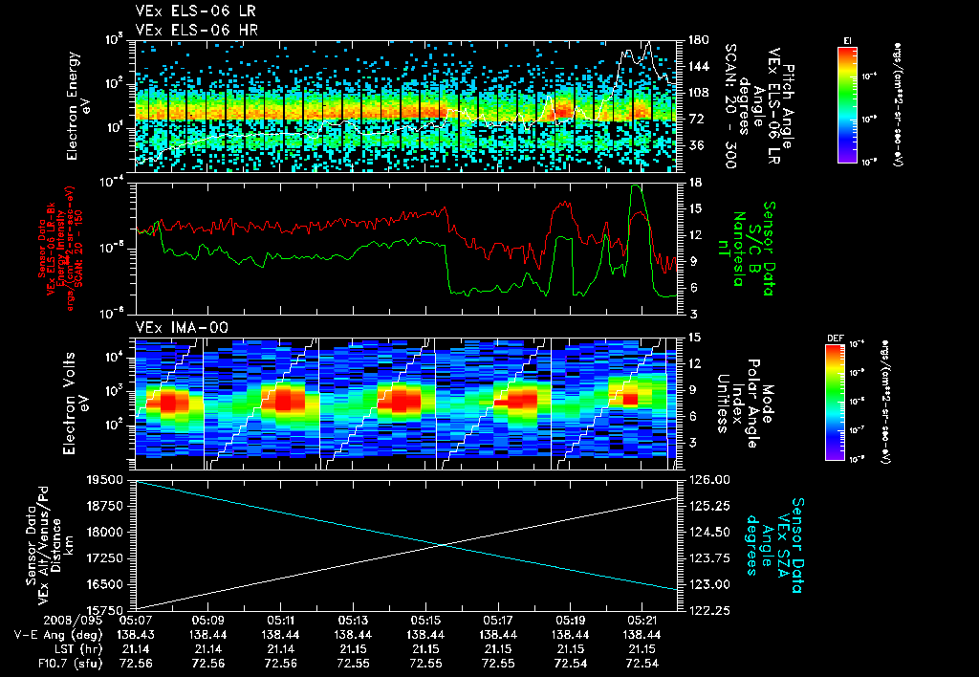Click the 108 pitch angle tick label

point(698,93)
